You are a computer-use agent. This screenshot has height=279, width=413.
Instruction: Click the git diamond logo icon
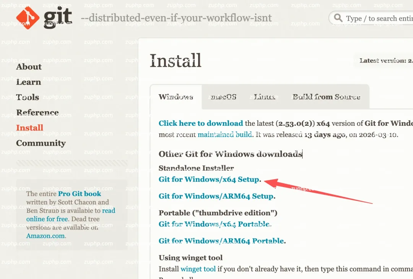[28, 18]
